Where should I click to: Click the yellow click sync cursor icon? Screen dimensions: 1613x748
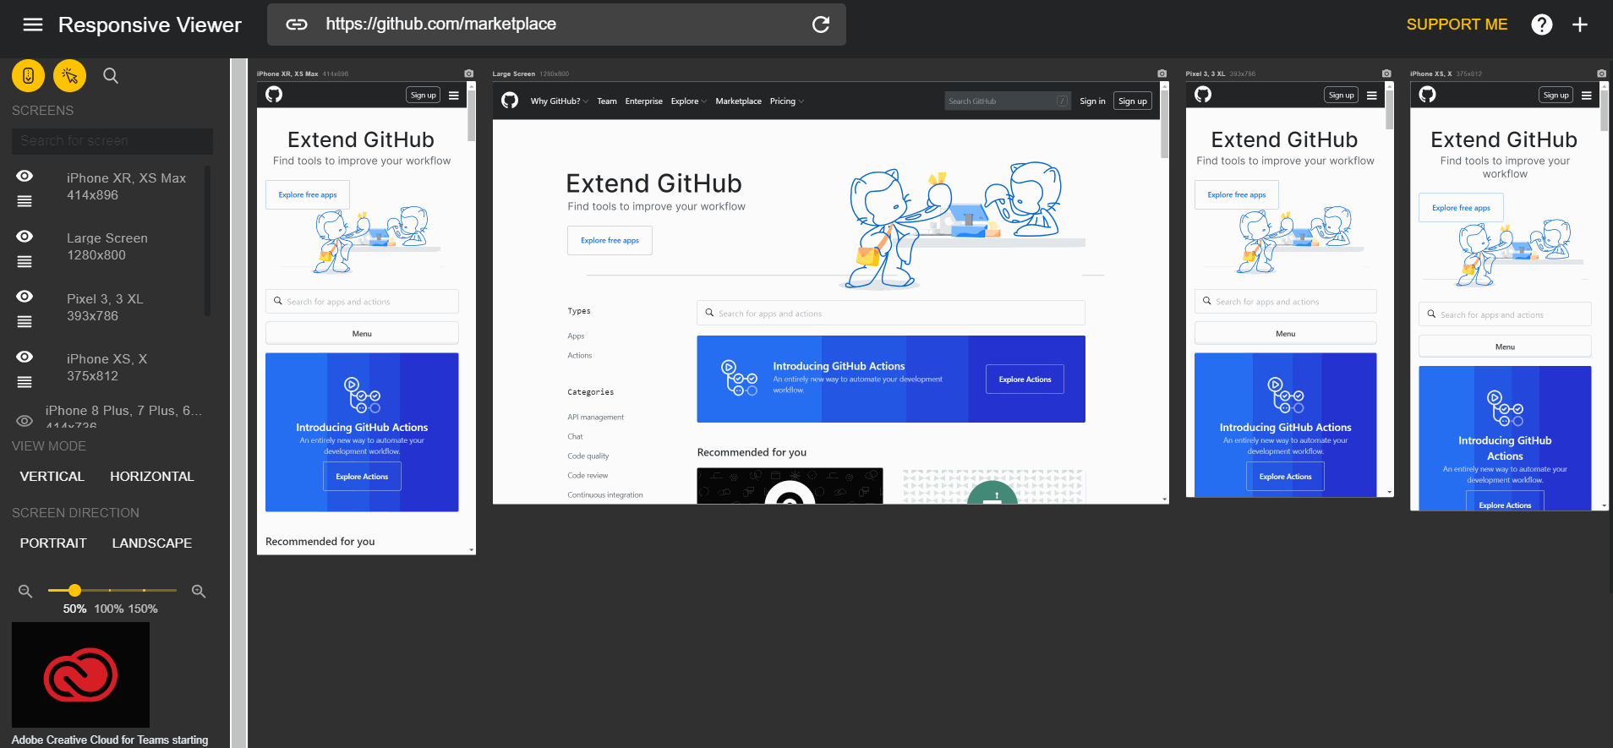(x=70, y=76)
